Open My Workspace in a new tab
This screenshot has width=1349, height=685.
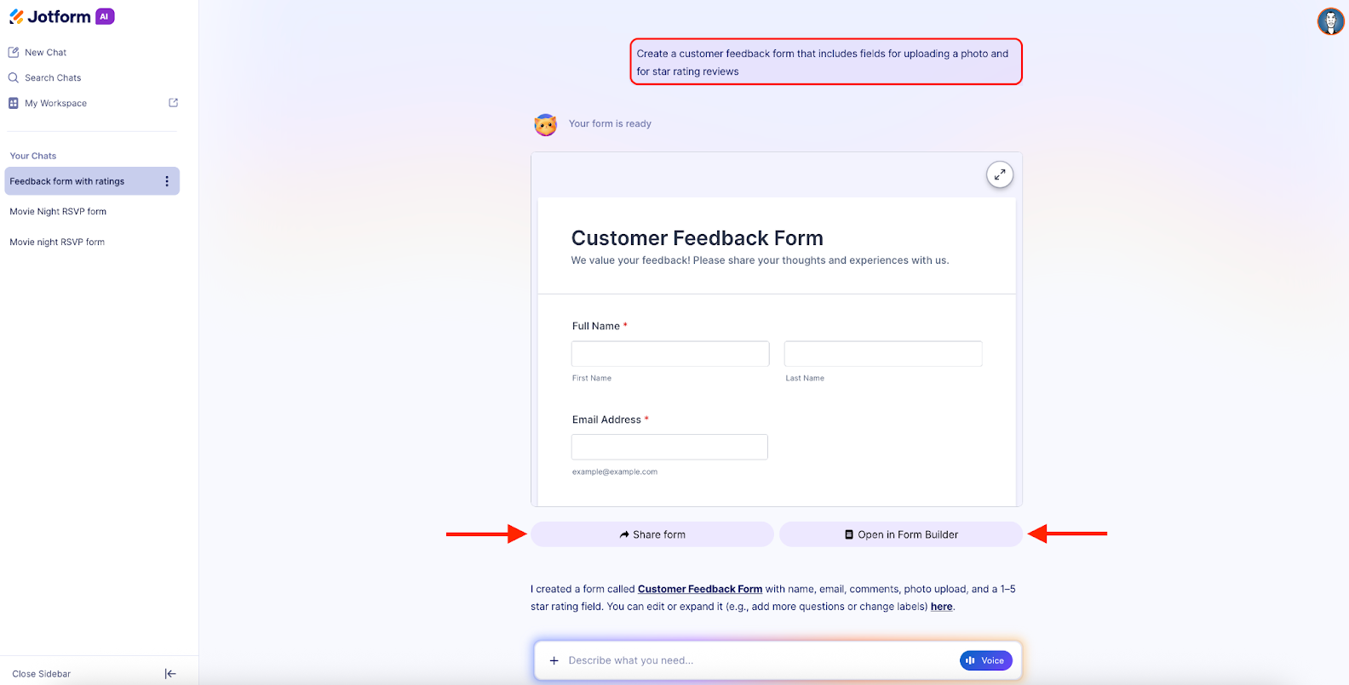[x=173, y=102]
